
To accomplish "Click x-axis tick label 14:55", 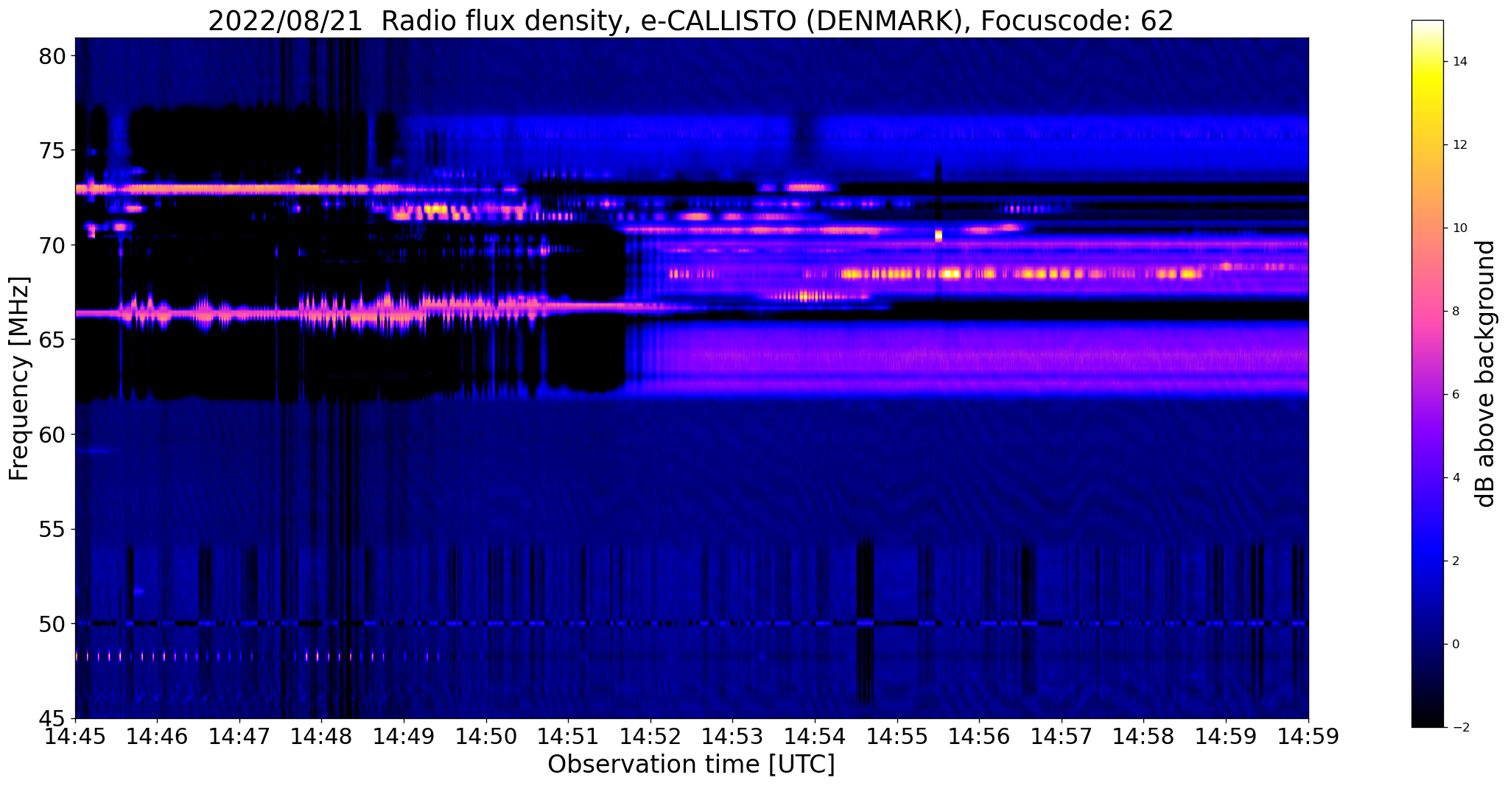I will pos(897,735).
